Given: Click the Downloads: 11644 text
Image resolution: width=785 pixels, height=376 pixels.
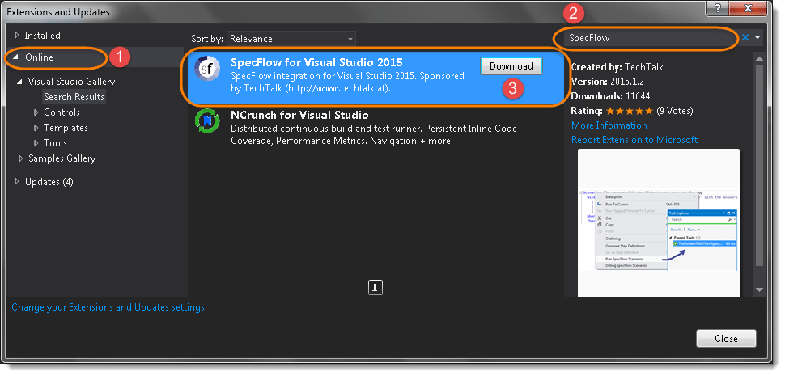Looking at the screenshot, I should click(x=610, y=96).
